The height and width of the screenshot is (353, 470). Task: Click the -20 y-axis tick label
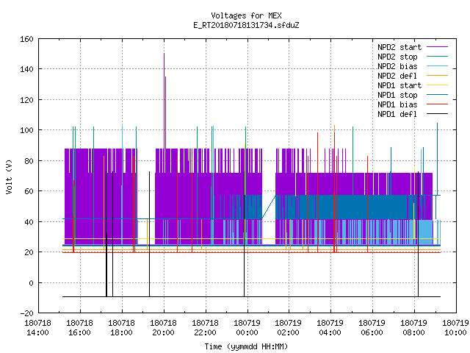point(26,313)
